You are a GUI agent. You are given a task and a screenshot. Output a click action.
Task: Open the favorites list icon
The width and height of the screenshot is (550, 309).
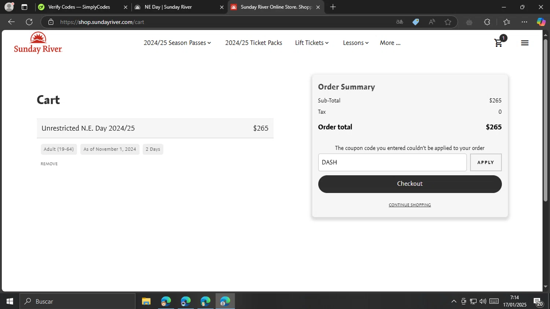pos(507,22)
